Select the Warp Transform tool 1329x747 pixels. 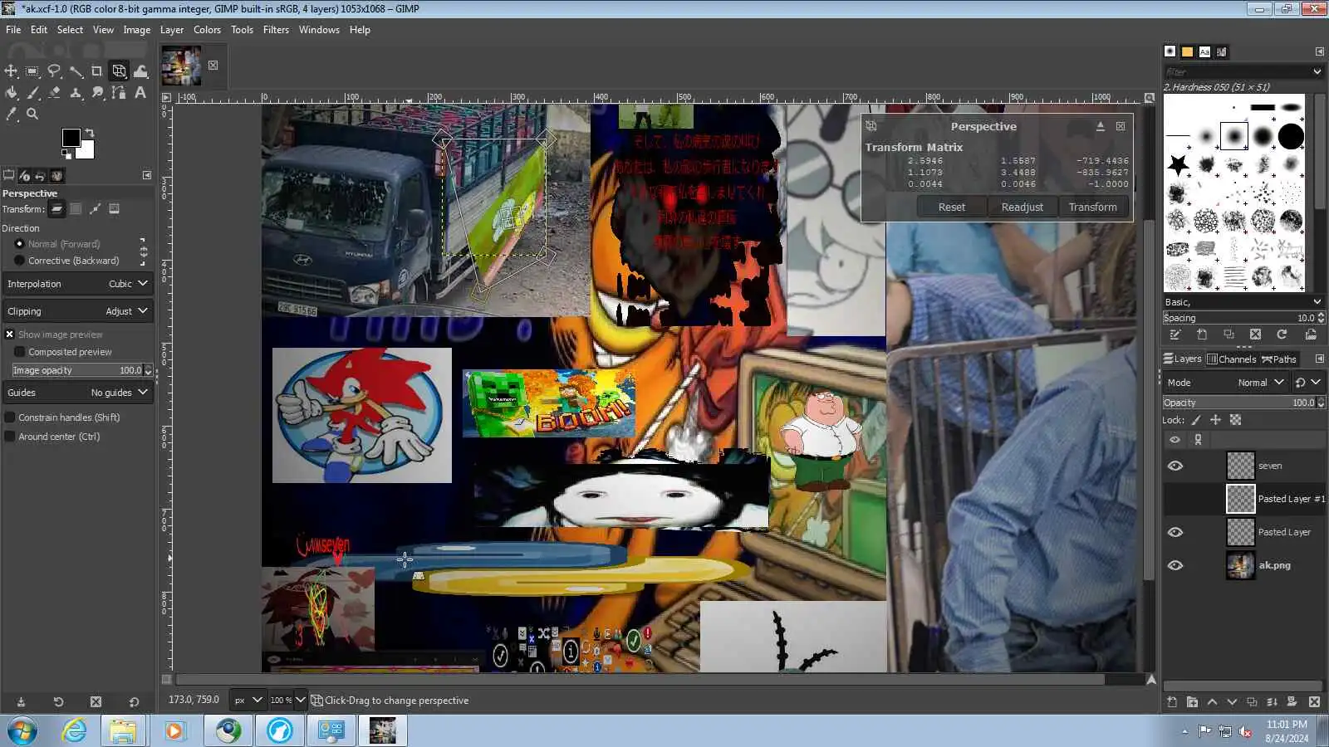pos(140,71)
